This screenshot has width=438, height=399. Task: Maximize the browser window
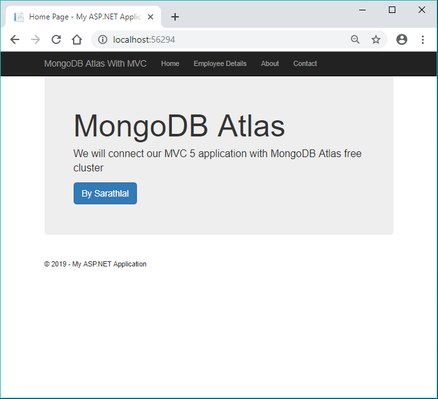click(x=392, y=10)
